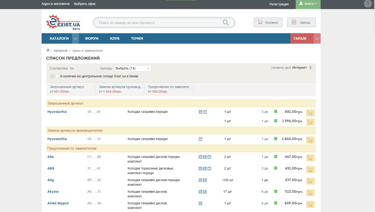The height and width of the screenshot is (212, 375).
Task: Open vehicle icon in ABS row
Action: [x=209, y=169]
